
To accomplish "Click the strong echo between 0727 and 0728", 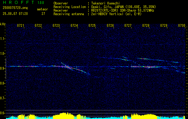I will click(x=146, y=67).
